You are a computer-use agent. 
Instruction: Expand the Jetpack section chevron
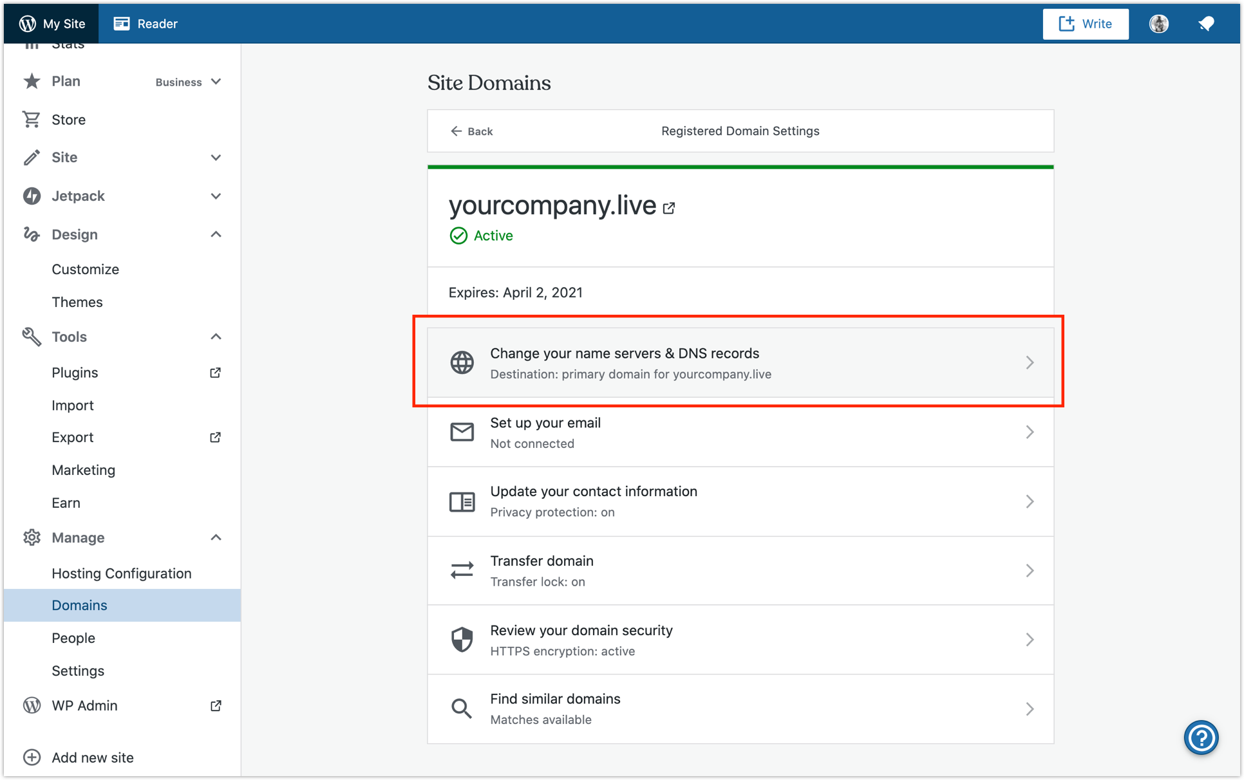(x=216, y=196)
